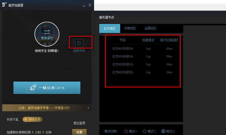Click the 公告 追梦加速开学季 announcement text

click(x=44, y=108)
